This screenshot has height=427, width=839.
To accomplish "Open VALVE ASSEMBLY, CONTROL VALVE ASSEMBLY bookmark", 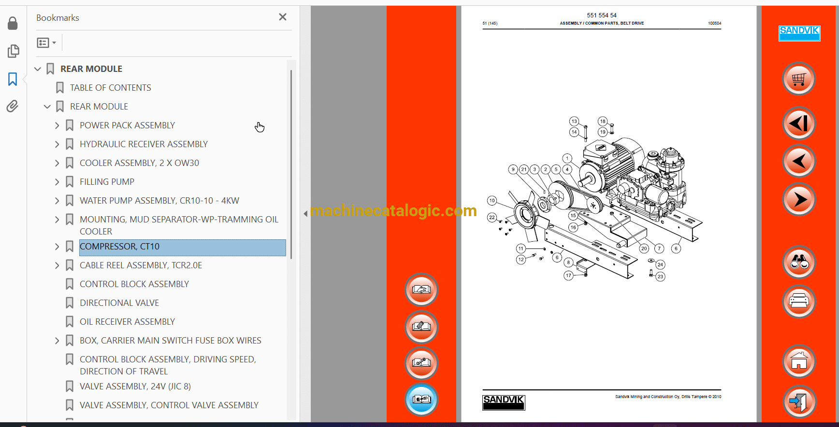I will point(169,405).
